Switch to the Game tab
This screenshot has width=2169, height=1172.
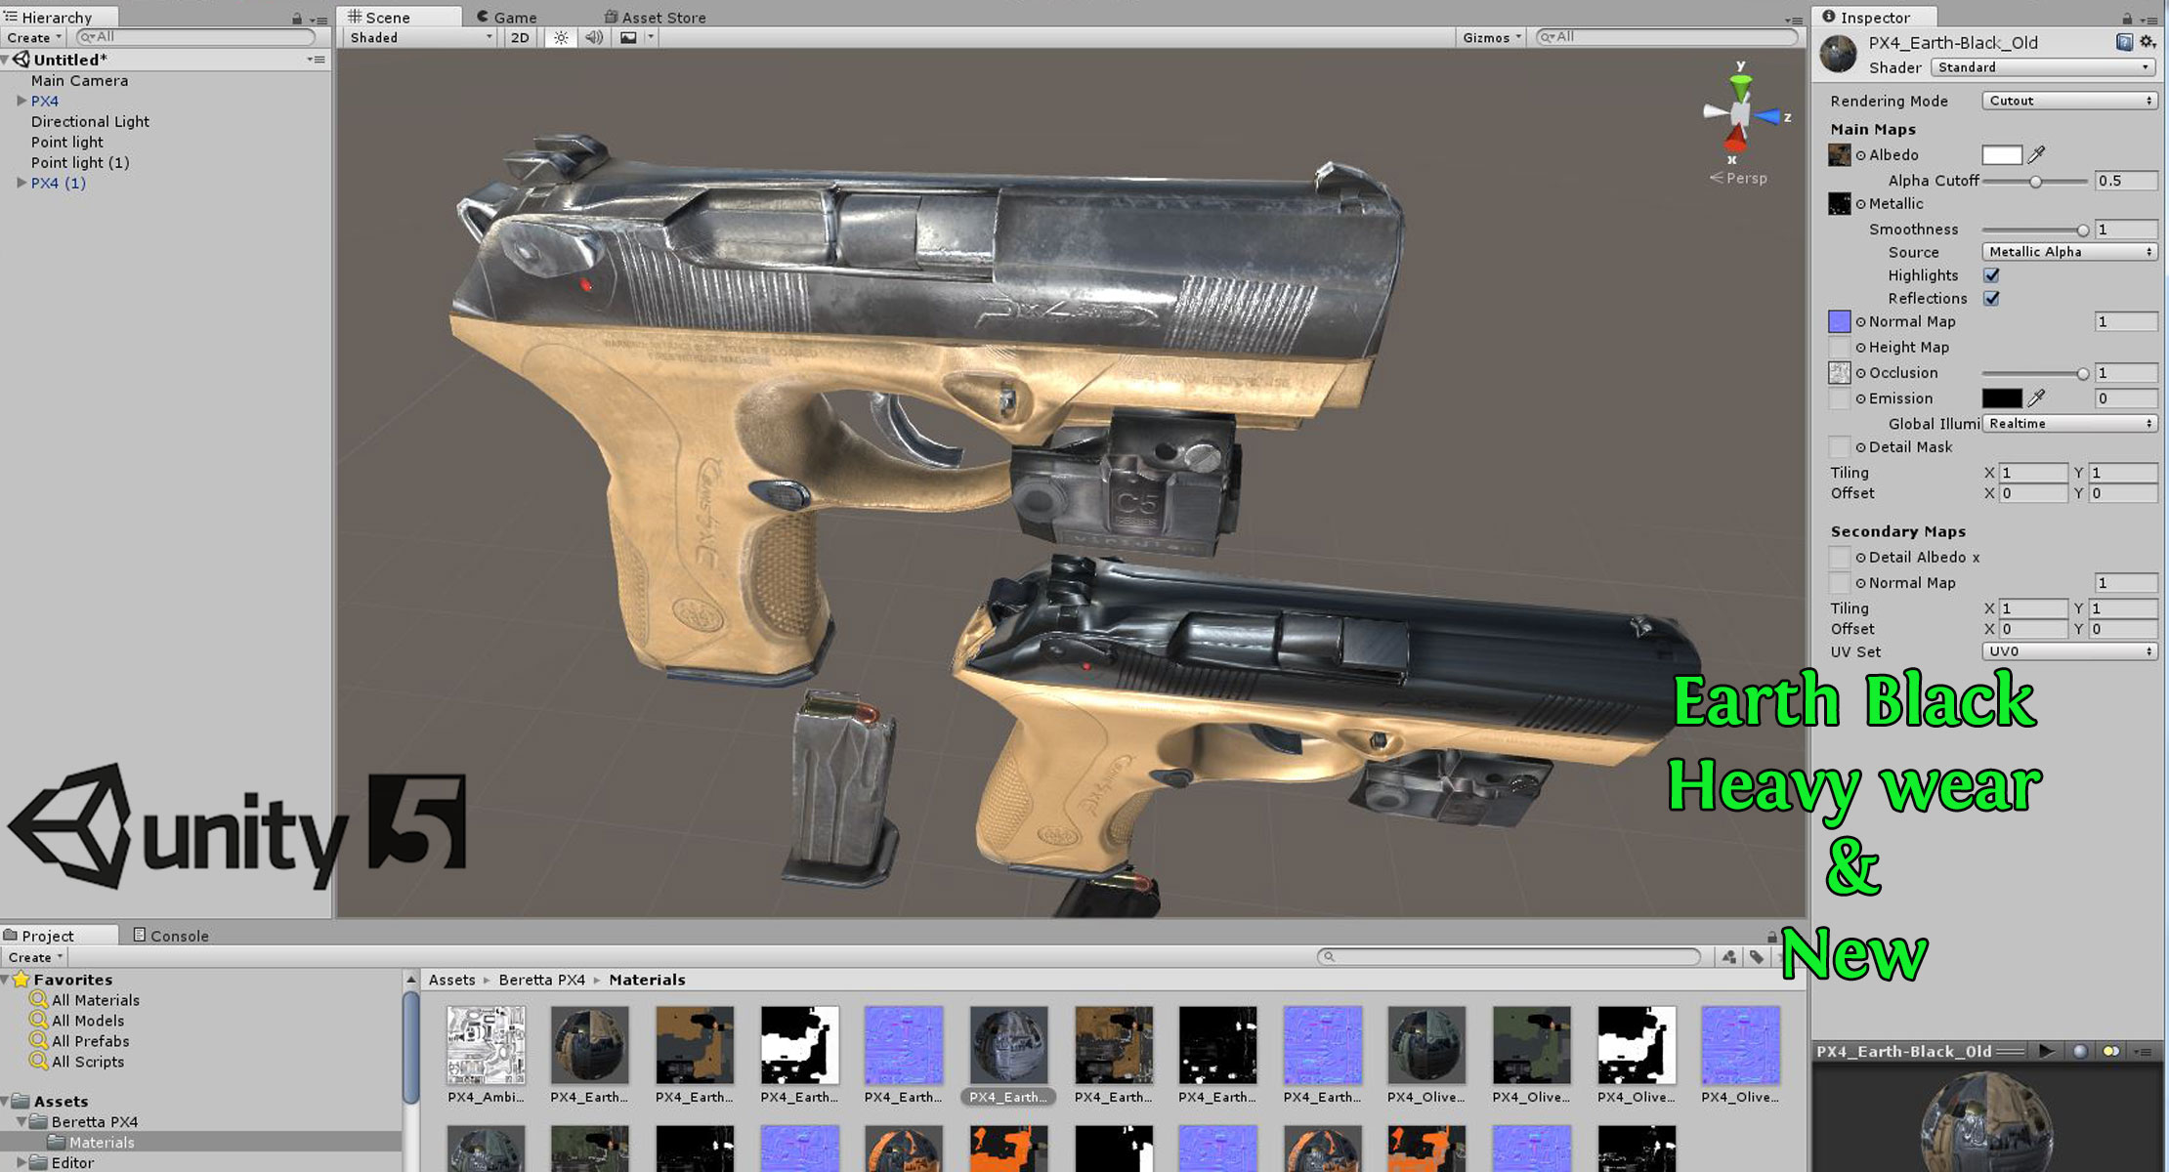pos(509,17)
